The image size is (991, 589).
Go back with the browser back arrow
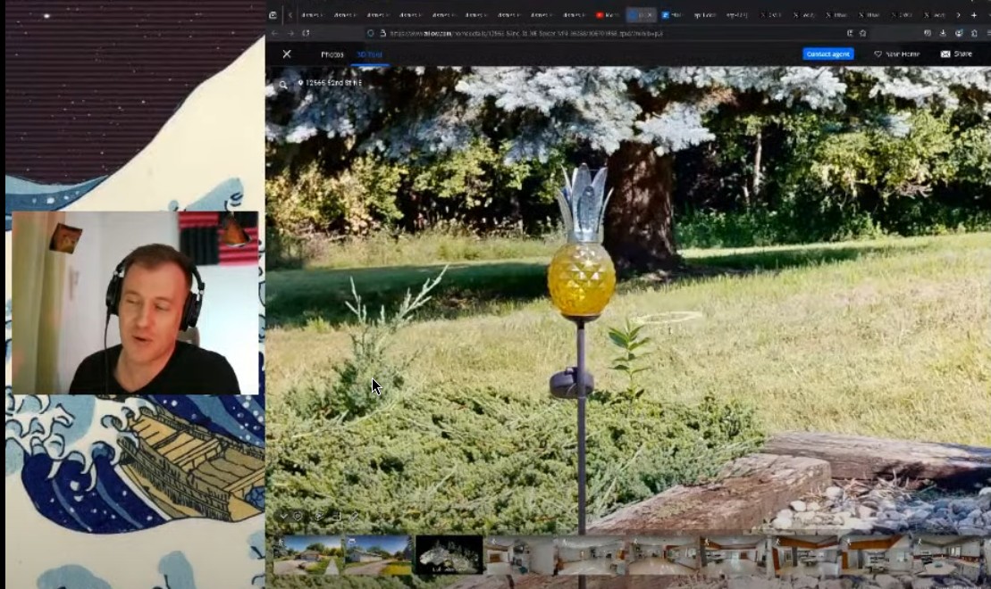click(x=274, y=33)
